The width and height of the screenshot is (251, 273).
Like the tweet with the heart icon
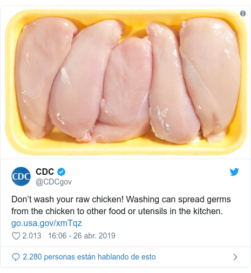[x=16, y=236]
